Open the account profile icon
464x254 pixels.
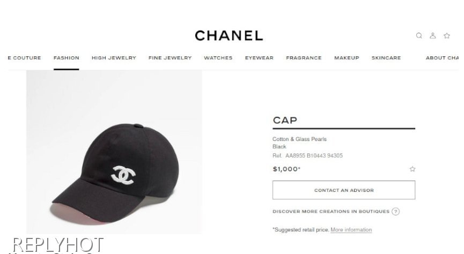(x=433, y=36)
